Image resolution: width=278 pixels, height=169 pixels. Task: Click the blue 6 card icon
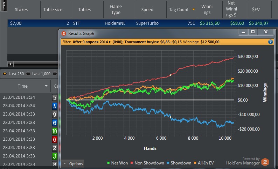pyautogui.click(x=55, y=123)
